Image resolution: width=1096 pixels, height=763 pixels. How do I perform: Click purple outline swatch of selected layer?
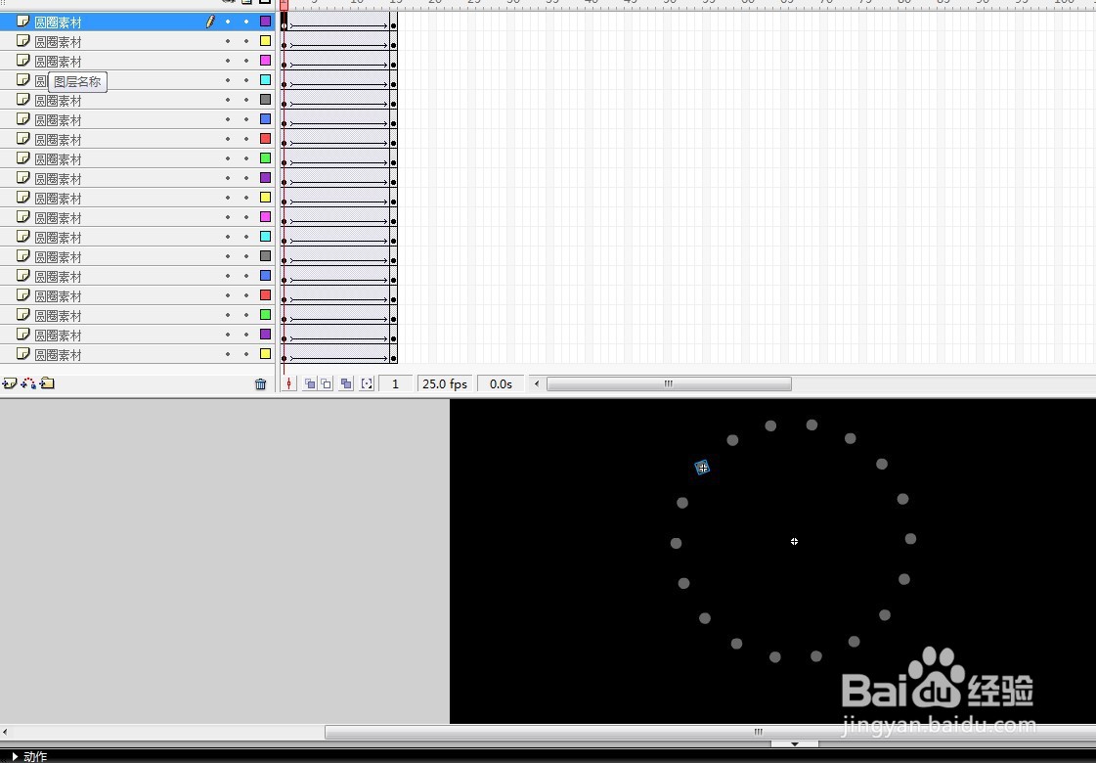266,22
